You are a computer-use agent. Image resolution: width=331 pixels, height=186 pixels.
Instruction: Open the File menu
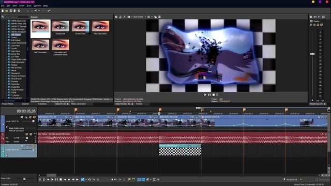click(x=3, y=6)
